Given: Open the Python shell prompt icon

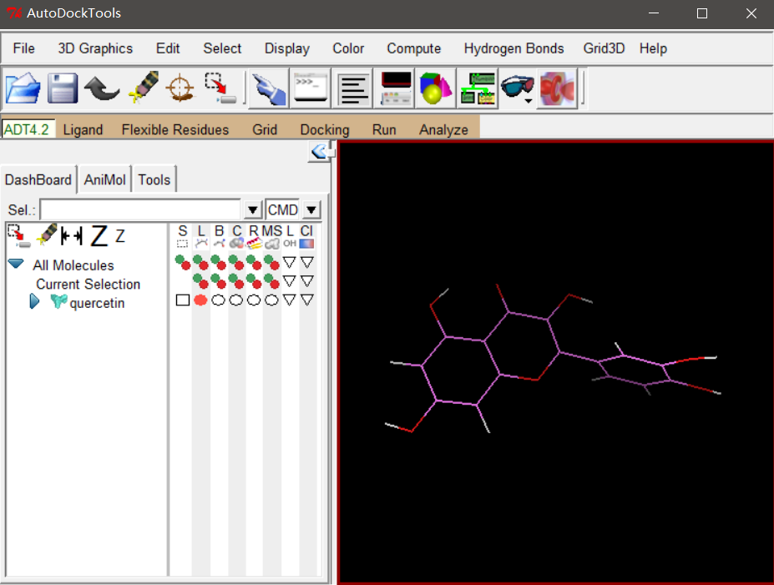Looking at the screenshot, I should click(x=311, y=88).
